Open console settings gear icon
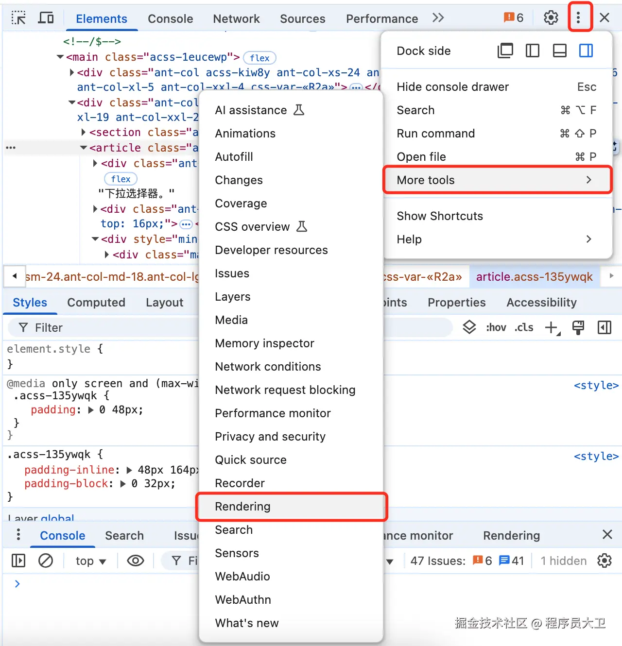 click(x=604, y=561)
